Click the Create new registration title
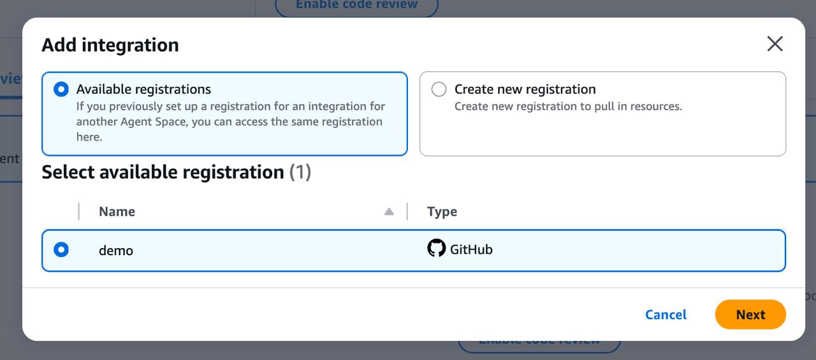The width and height of the screenshot is (816, 360). click(x=525, y=90)
